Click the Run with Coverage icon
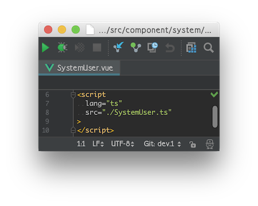Viewport: 258px width, 206px height. 80,47
